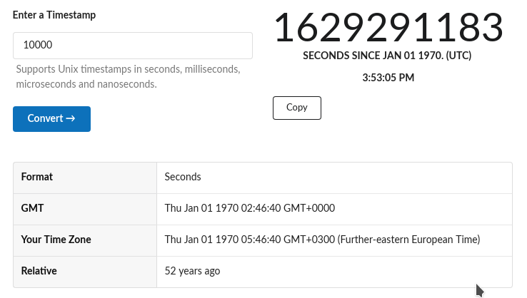Image resolution: width=527 pixels, height=298 pixels.
Task: Click the 3:53:05 PM clock text
Action: 388,78
